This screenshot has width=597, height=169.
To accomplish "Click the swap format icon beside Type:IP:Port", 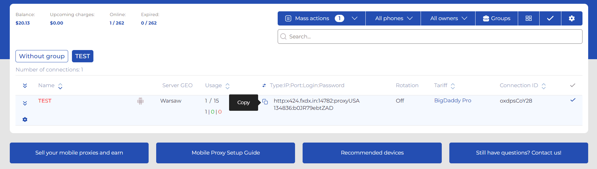I will pyautogui.click(x=264, y=86).
